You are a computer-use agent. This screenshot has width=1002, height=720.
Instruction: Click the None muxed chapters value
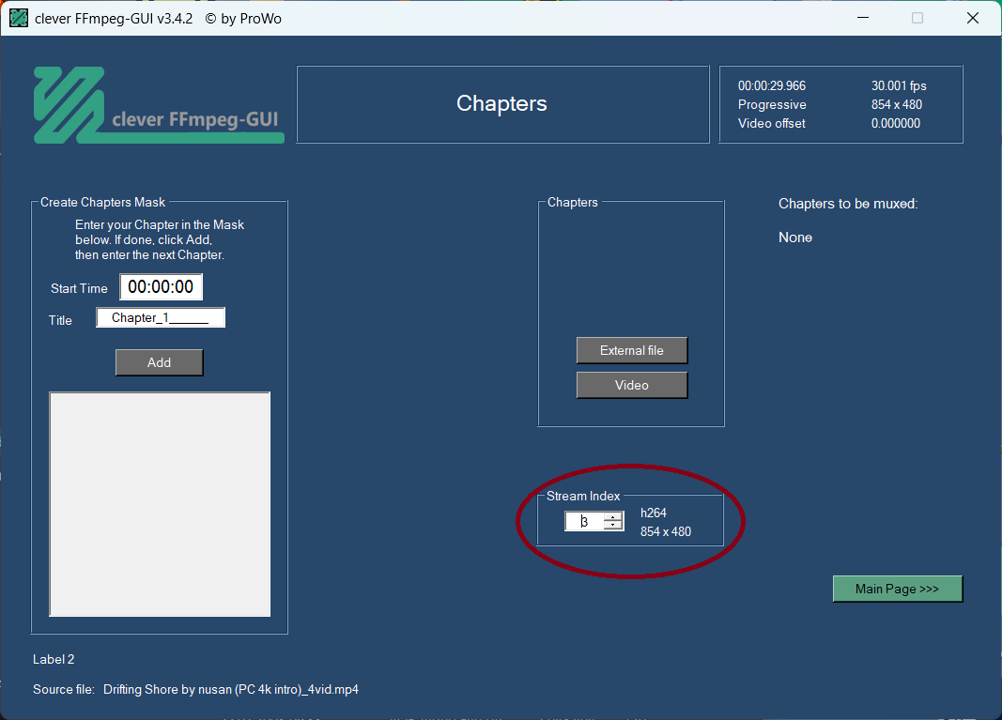(795, 237)
